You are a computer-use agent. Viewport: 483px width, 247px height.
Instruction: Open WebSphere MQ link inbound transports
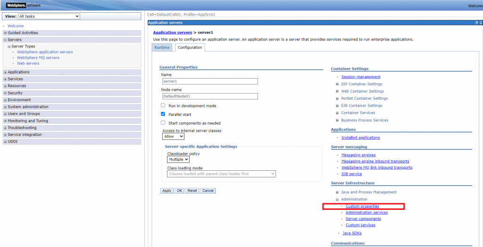tap(377, 167)
